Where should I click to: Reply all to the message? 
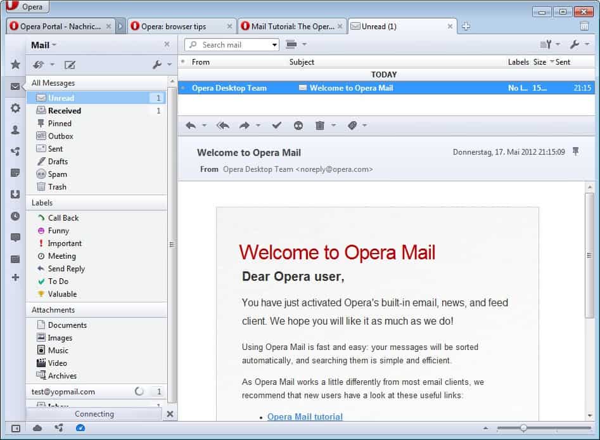click(223, 126)
